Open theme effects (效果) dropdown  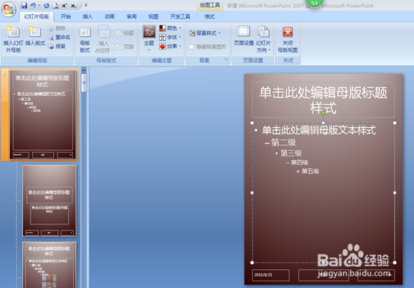pos(170,46)
